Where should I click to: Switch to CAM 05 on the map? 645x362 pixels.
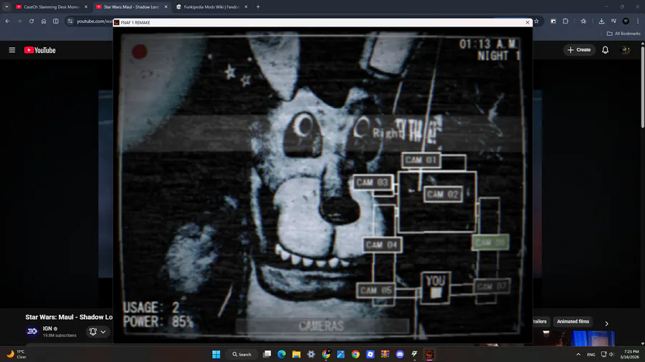point(376,290)
